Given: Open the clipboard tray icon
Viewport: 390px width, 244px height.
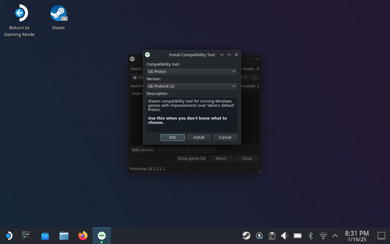Looking at the screenshot, I should click(x=272, y=235).
